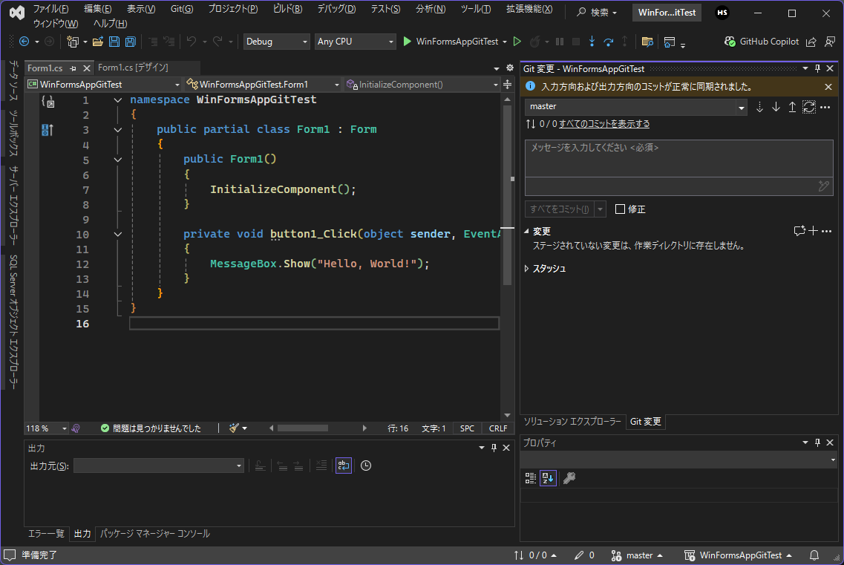Toggle word wrap in the Output panel
Image resolution: width=844 pixels, height=565 pixels.
pos(343,466)
